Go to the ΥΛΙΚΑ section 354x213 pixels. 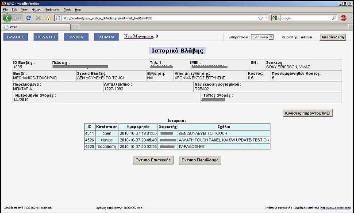(x=76, y=37)
